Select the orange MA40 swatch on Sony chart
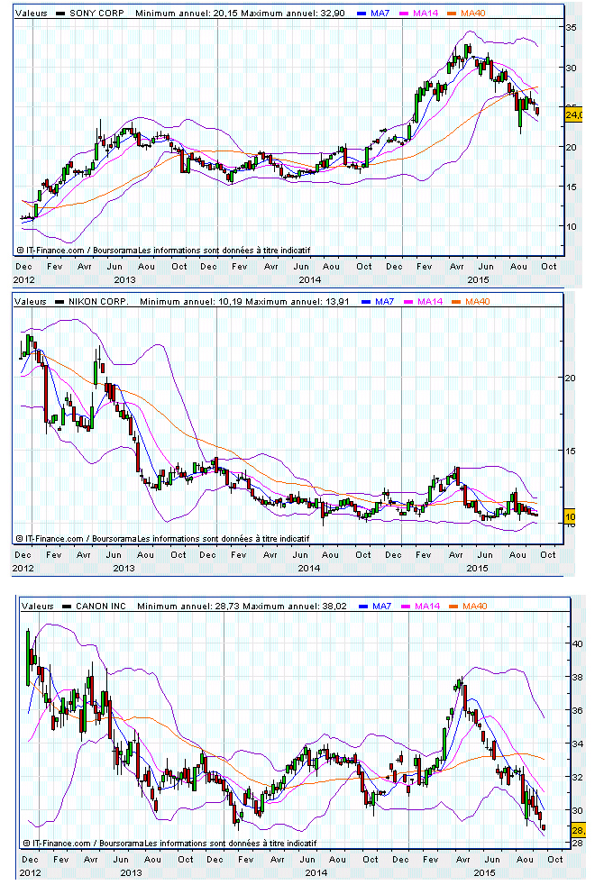Viewport: 604px width, 885px height. click(452, 14)
